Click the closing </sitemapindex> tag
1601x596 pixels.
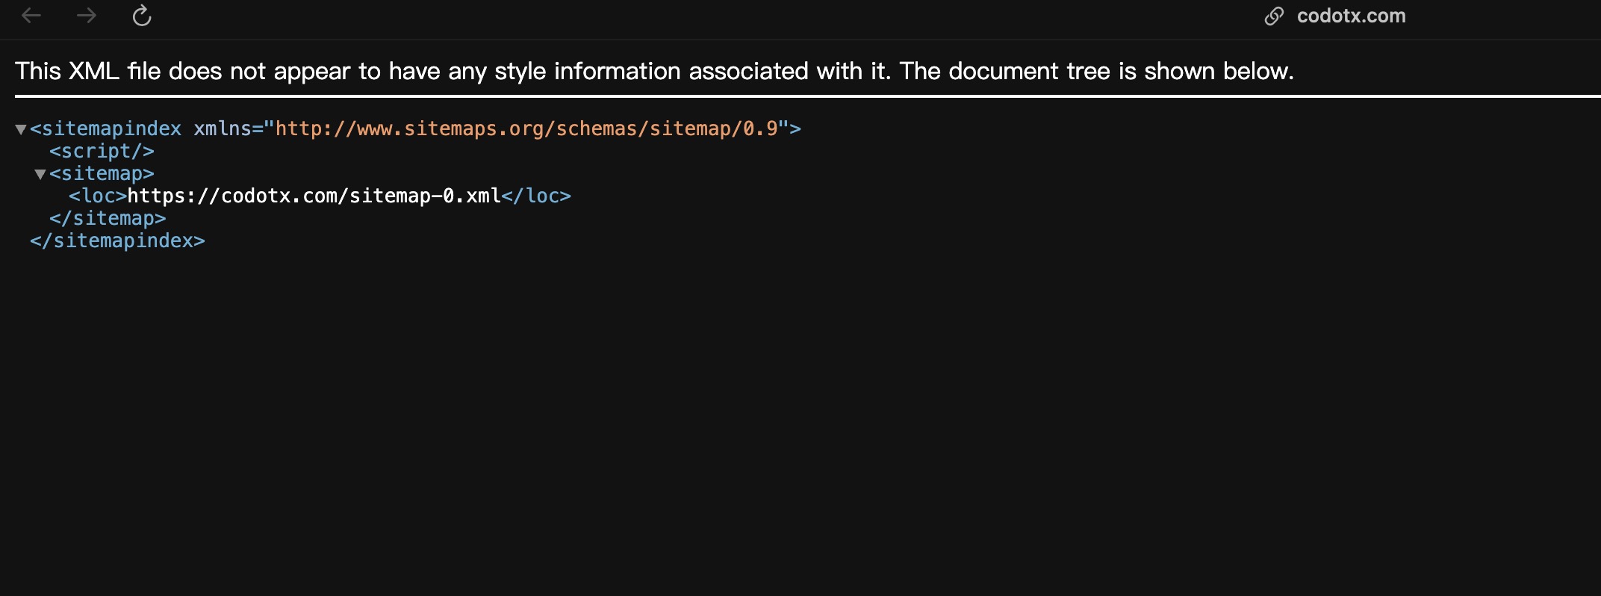[117, 240]
